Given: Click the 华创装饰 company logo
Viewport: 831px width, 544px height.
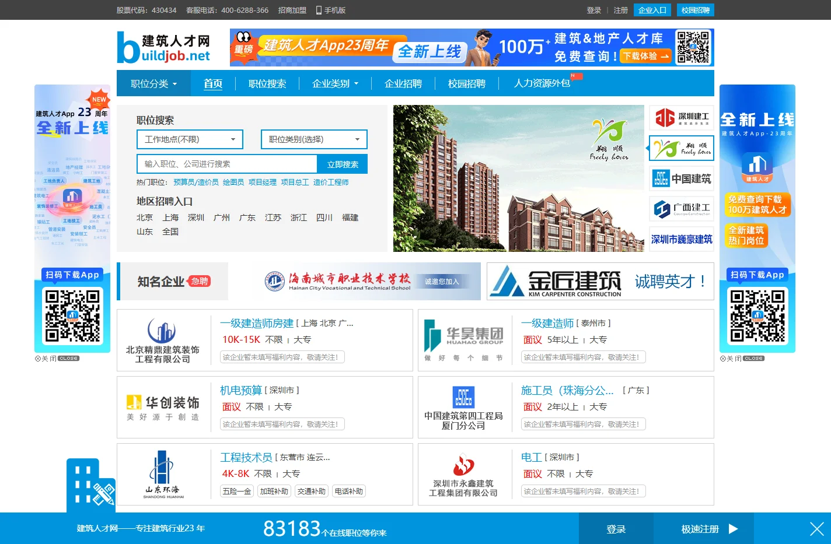Looking at the screenshot, I should pos(162,408).
